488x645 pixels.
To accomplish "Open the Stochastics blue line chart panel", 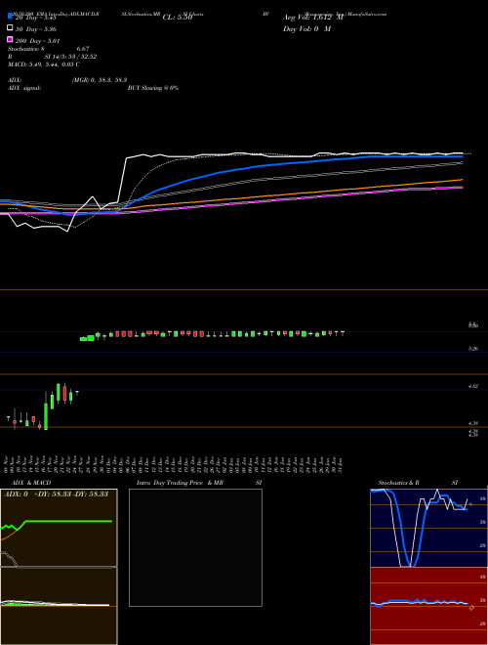I will (x=428, y=528).
